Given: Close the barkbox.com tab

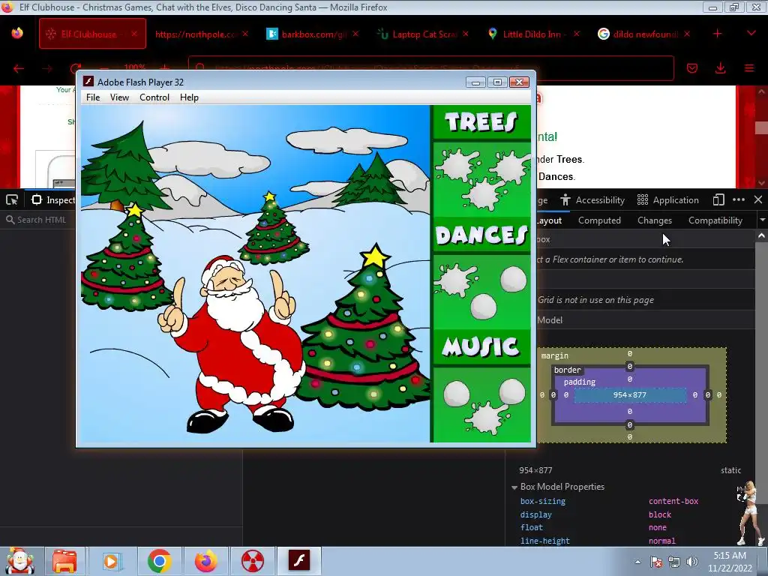Looking at the screenshot, I should [x=355, y=34].
